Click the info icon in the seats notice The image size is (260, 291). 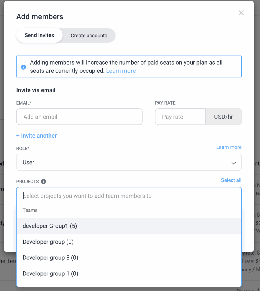24,67
